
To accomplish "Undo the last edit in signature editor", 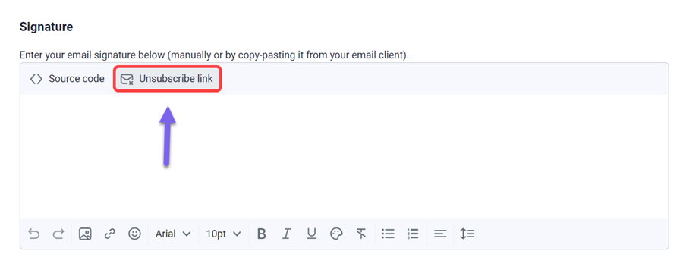I will 33,234.
